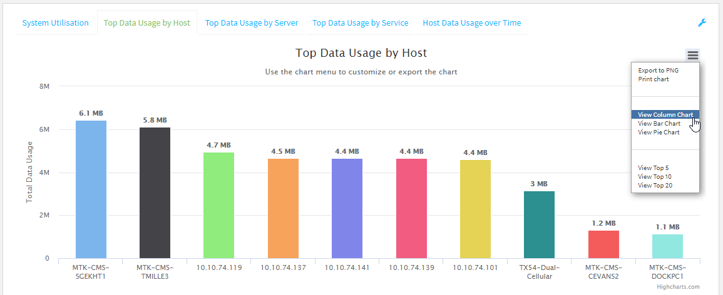Choose View Pie Chart
The image size is (723, 295).
click(x=659, y=132)
